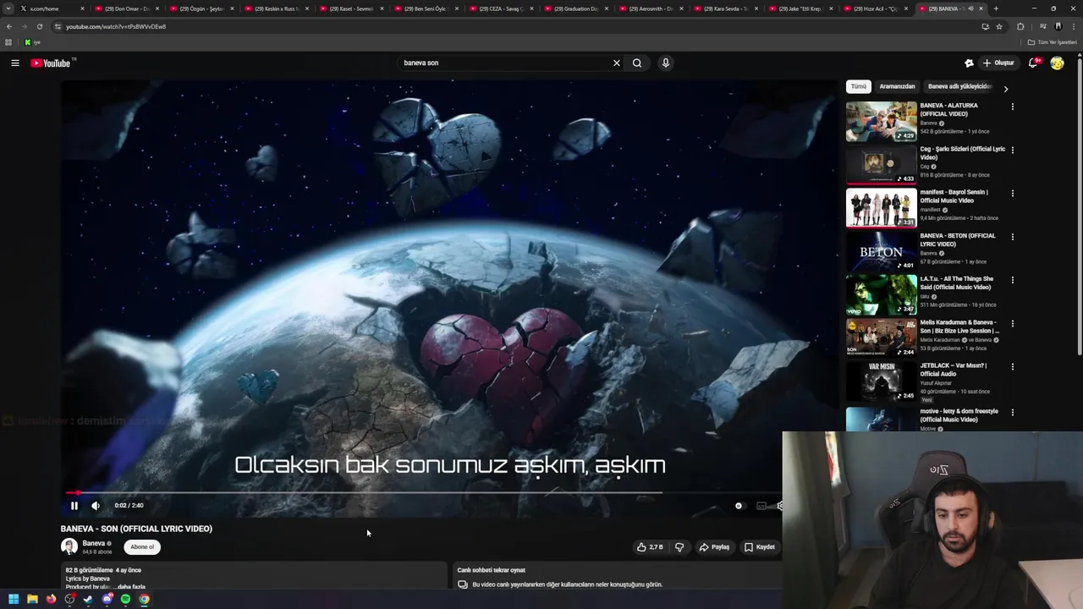Open Steam from taskbar

click(88, 599)
